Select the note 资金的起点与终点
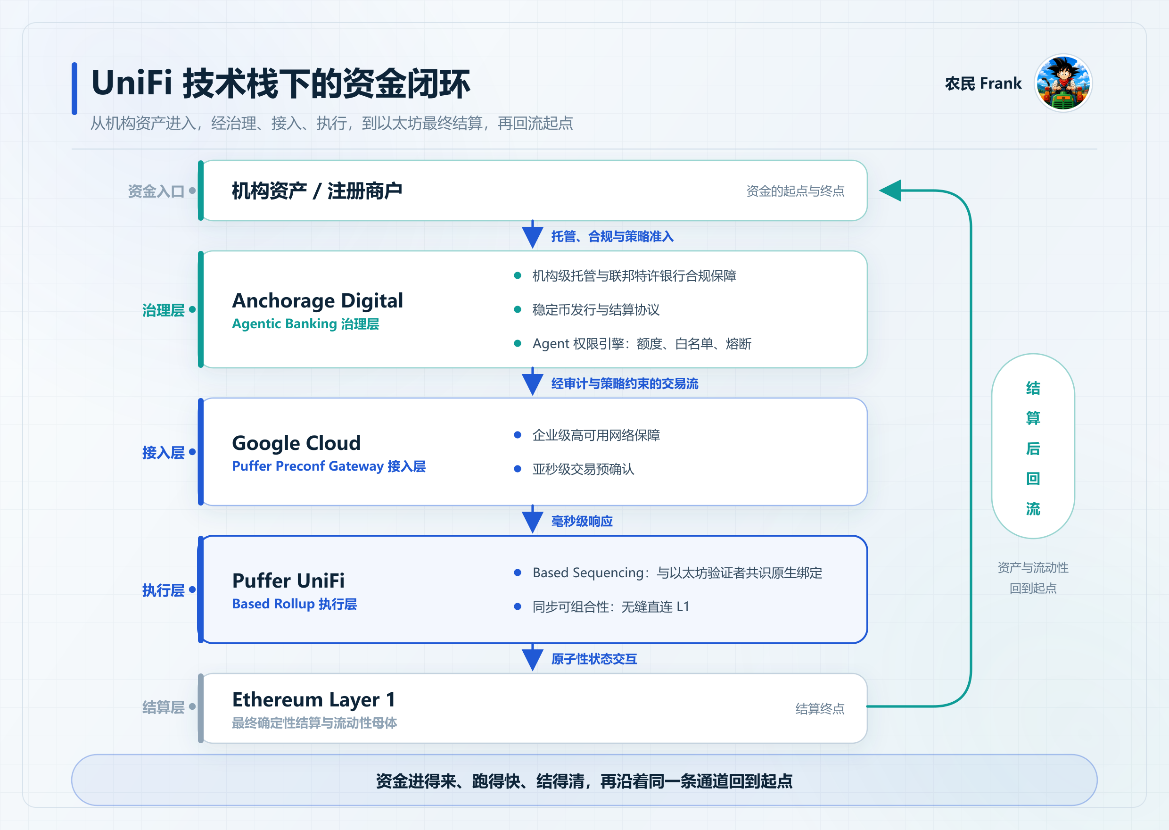This screenshot has height=830, width=1169. coord(795,191)
